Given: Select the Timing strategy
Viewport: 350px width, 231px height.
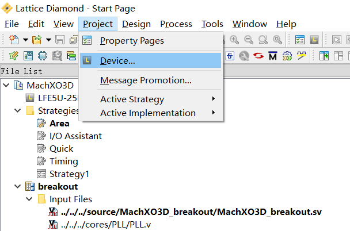Looking at the screenshot, I should coord(64,161).
